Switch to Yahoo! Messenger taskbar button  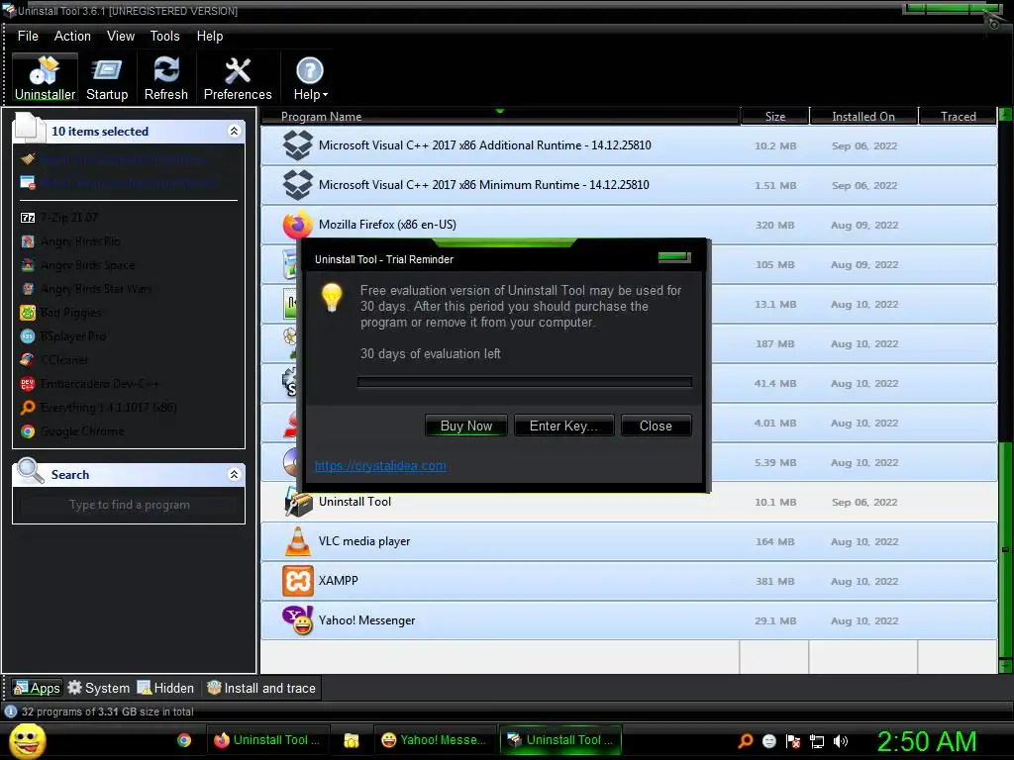[x=434, y=740]
